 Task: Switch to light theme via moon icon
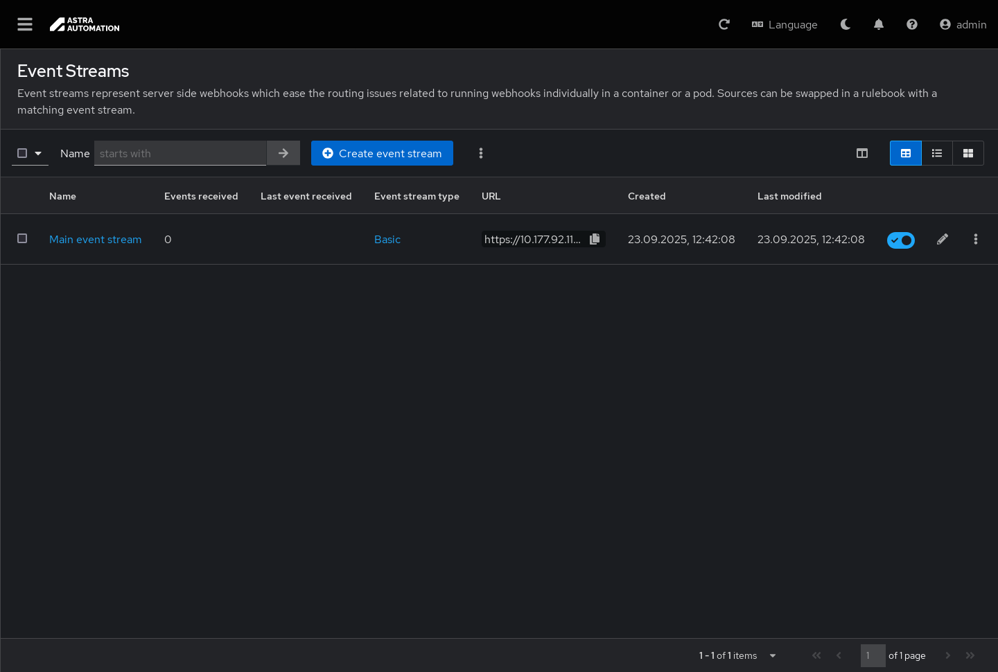pyautogui.click(x=846, y=24)
